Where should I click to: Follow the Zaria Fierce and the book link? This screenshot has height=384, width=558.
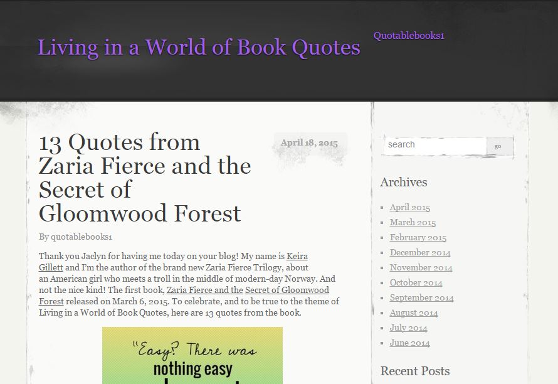point(204,290)
